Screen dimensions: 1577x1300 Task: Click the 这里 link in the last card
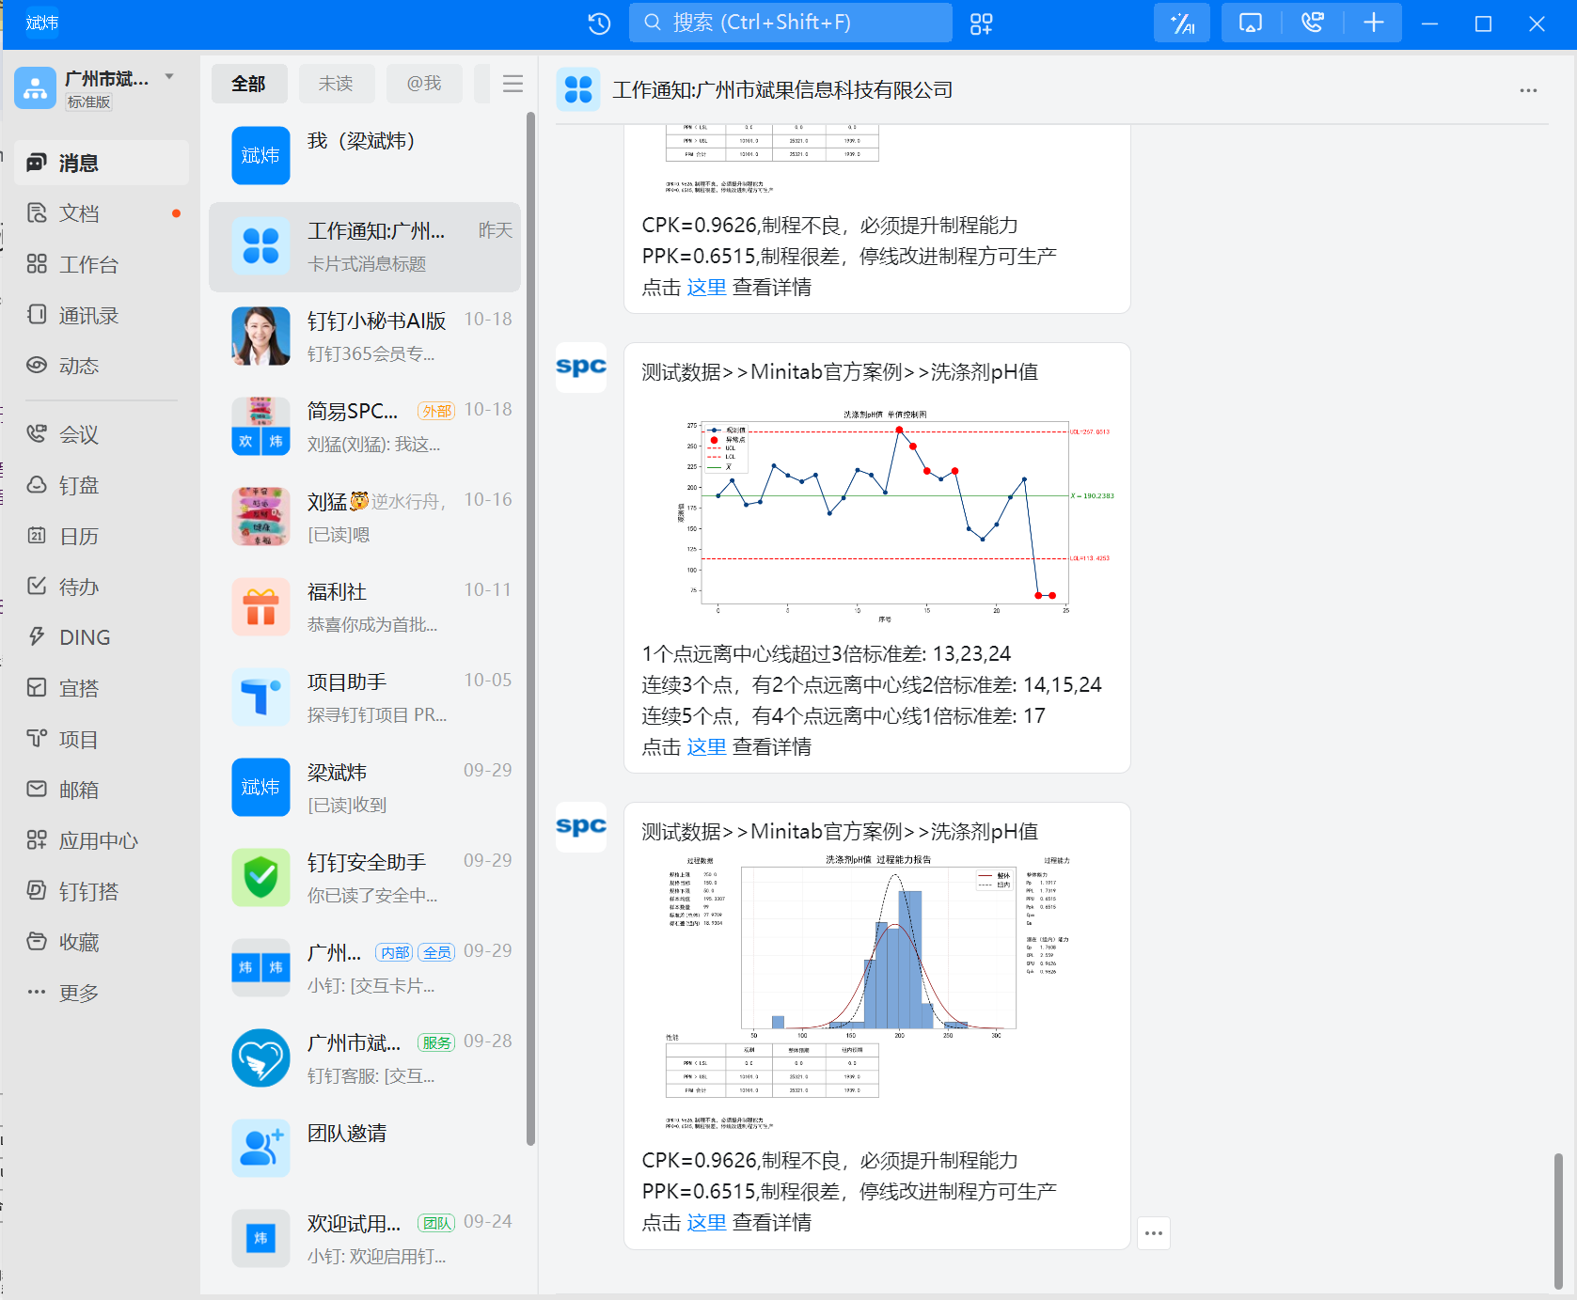tap(706, 1223)
